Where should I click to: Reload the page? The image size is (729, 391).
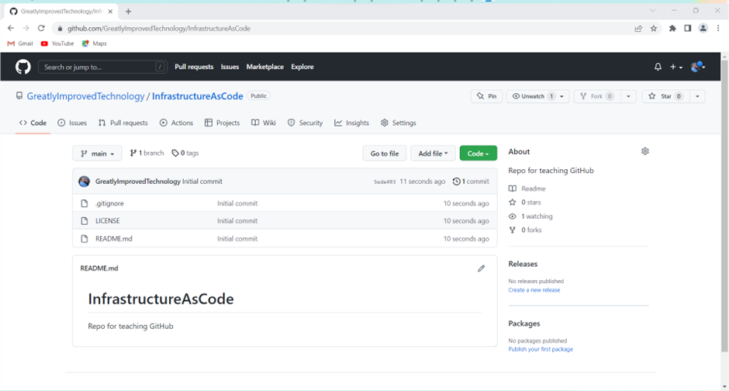pos(41,28)
